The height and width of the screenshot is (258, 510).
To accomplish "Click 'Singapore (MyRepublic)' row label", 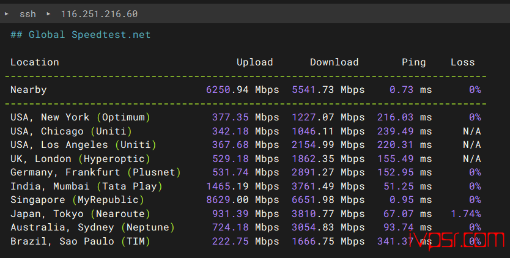I will tap(78, 200).
